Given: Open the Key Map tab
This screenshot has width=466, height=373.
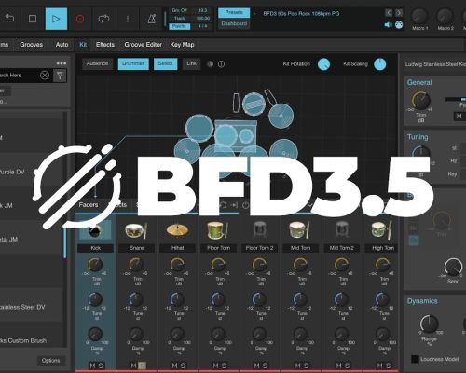Looking at the screenshot, I should pyautogui.click(x=182, y=45).
